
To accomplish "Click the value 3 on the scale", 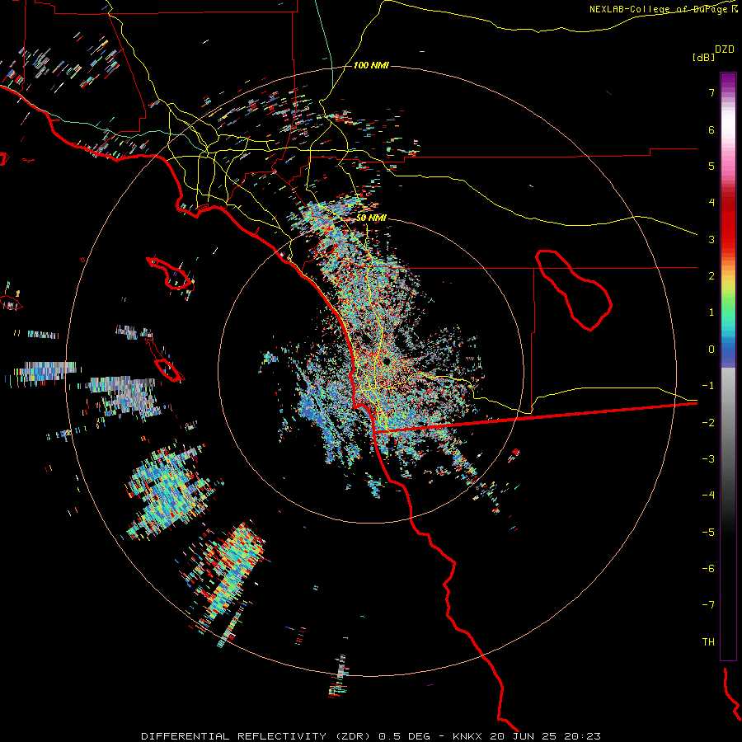I will [711, 239].
